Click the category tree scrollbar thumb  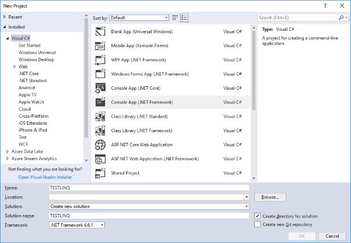(86, 78)
